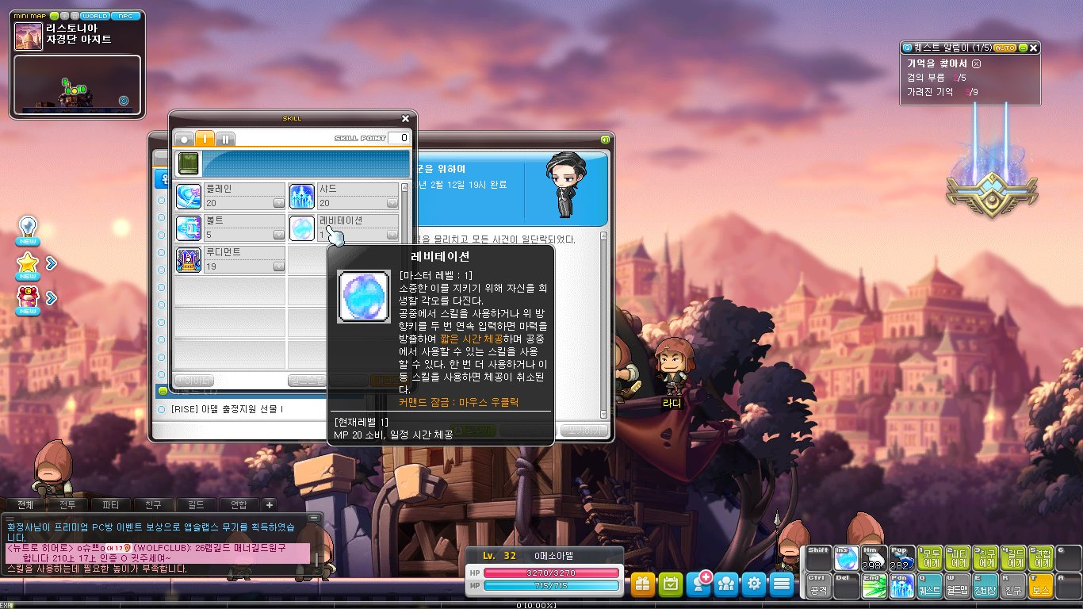Screen dimensions: 1083x609
Task: Select the 파티 chat tab
Action: (111, 504)
